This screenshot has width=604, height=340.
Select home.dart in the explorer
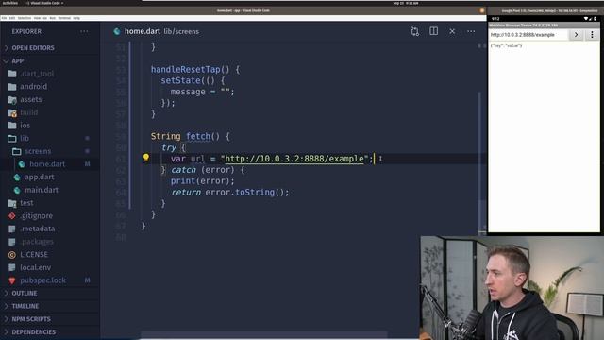[50, 163]
